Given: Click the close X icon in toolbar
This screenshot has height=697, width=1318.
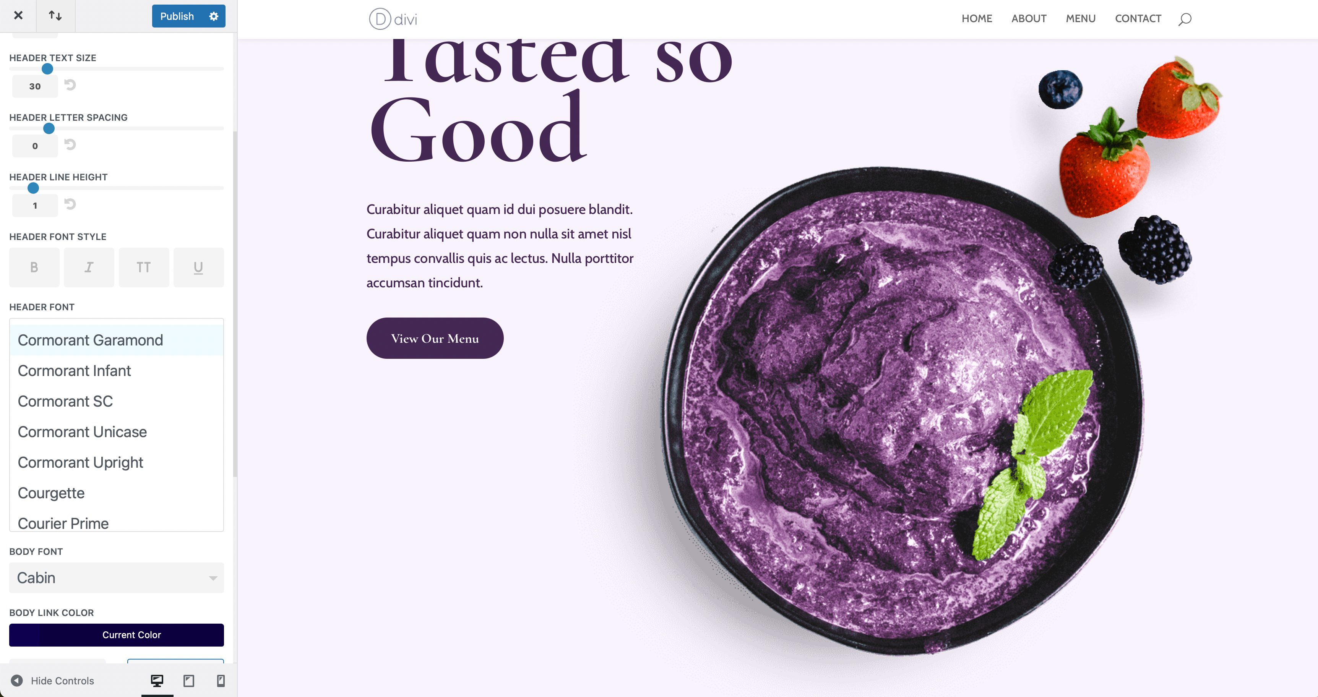Looking at the screenshot, I should pyautogui.click(x=18, y=16).
